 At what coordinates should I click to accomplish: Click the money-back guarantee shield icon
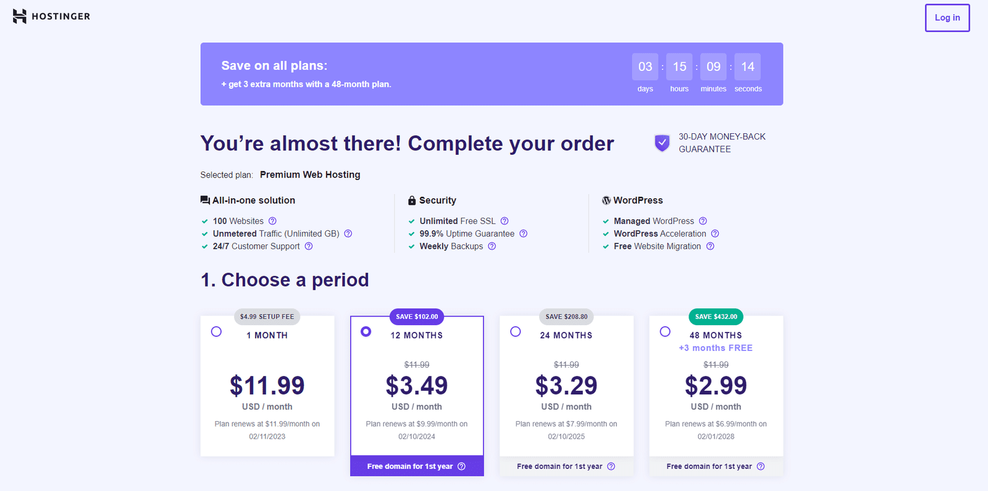coord(662,143)
